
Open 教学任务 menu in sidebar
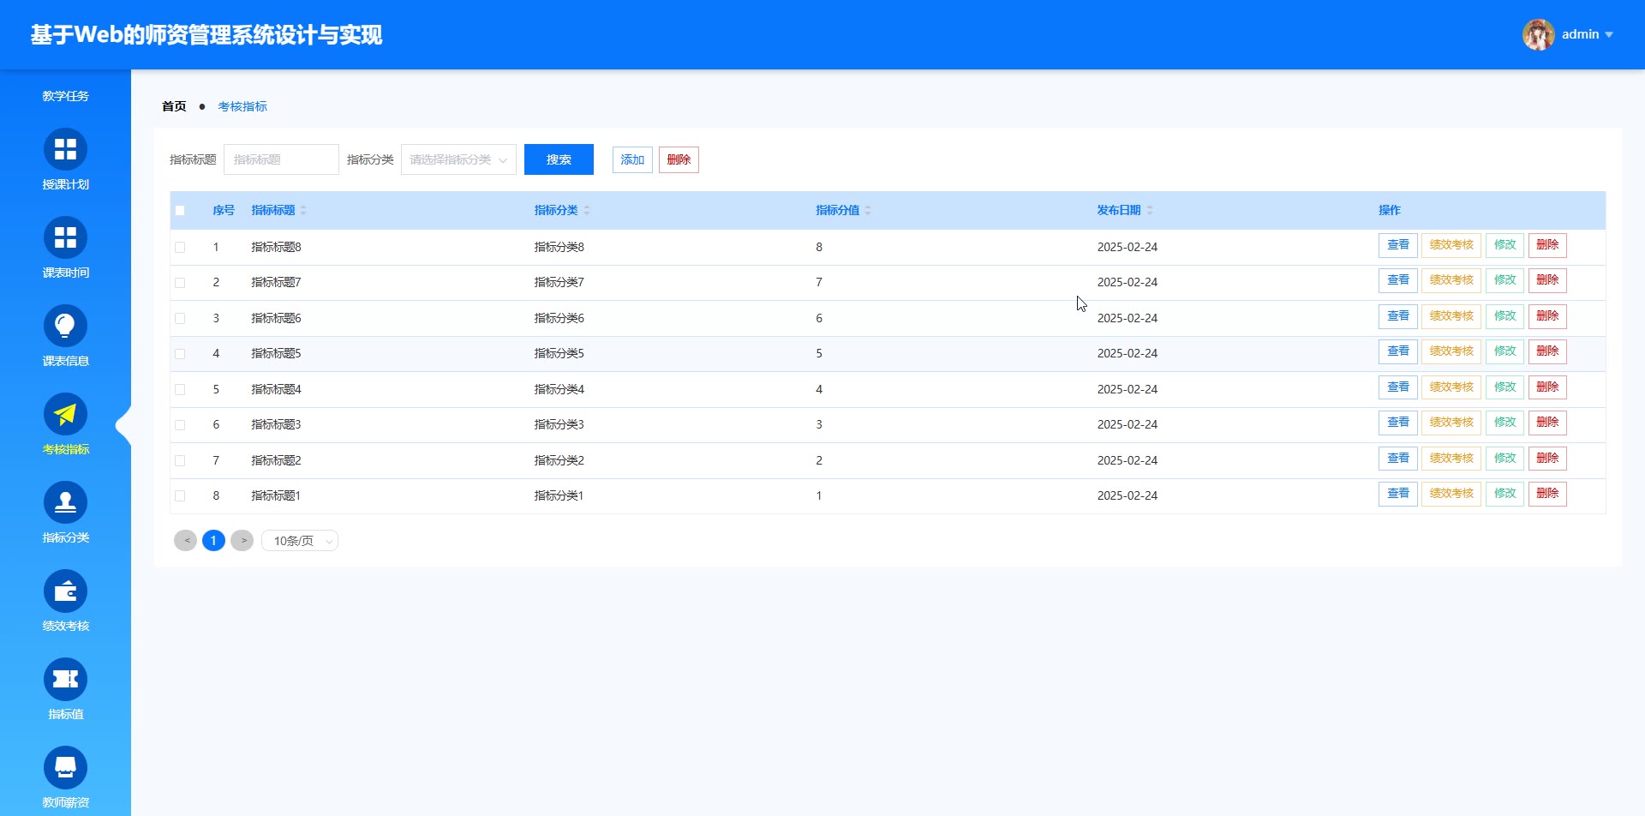65,96
